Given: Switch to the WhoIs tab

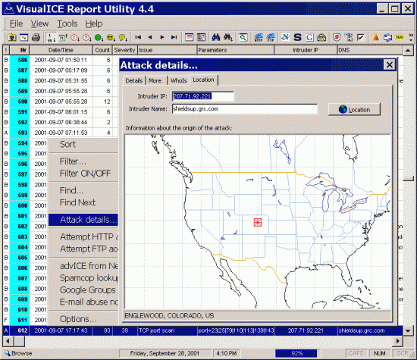Looking at the screenshot, I should coord(178,80).
